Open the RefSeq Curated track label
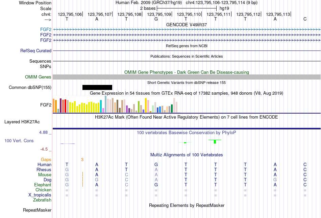The height and width of the screenshot is (218, 321). point(35,51)
